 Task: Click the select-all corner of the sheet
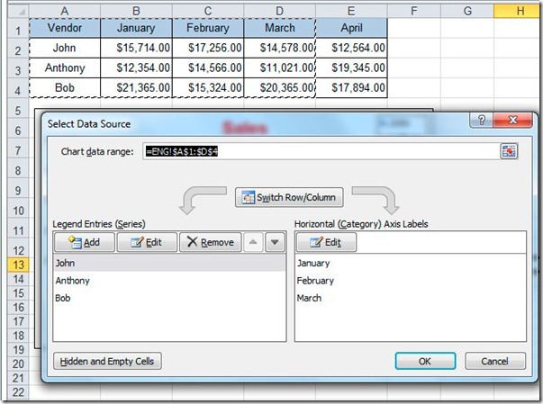[18, 11]
